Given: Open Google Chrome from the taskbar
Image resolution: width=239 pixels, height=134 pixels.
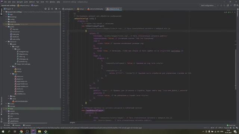Looking at the screenshot, I should (21, 131).
